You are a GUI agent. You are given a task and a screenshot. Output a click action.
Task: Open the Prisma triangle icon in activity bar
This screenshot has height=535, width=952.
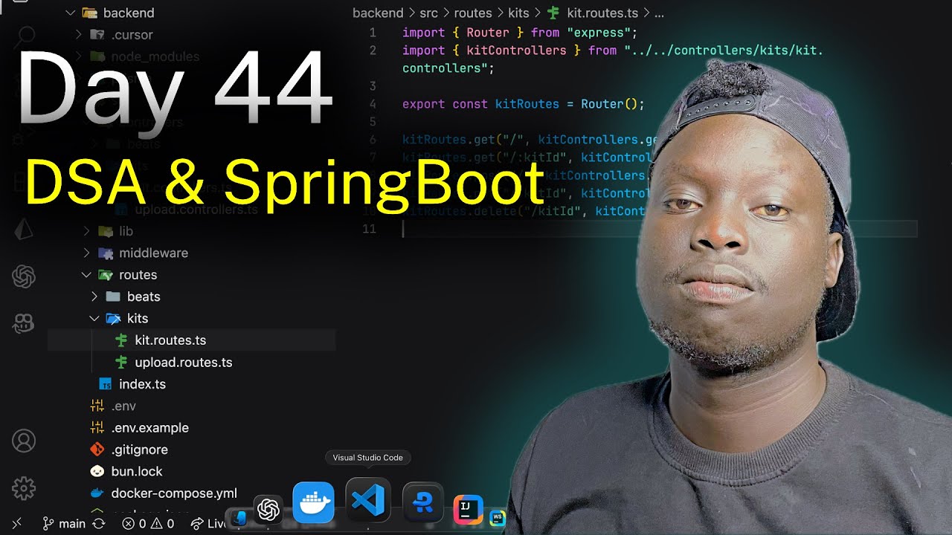[24, 230]
